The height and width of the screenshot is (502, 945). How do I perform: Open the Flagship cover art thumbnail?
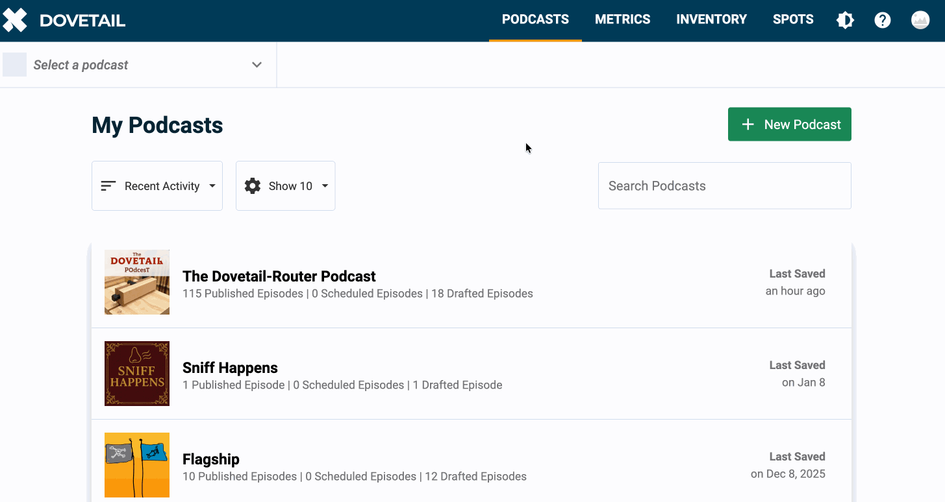(137, 465)
